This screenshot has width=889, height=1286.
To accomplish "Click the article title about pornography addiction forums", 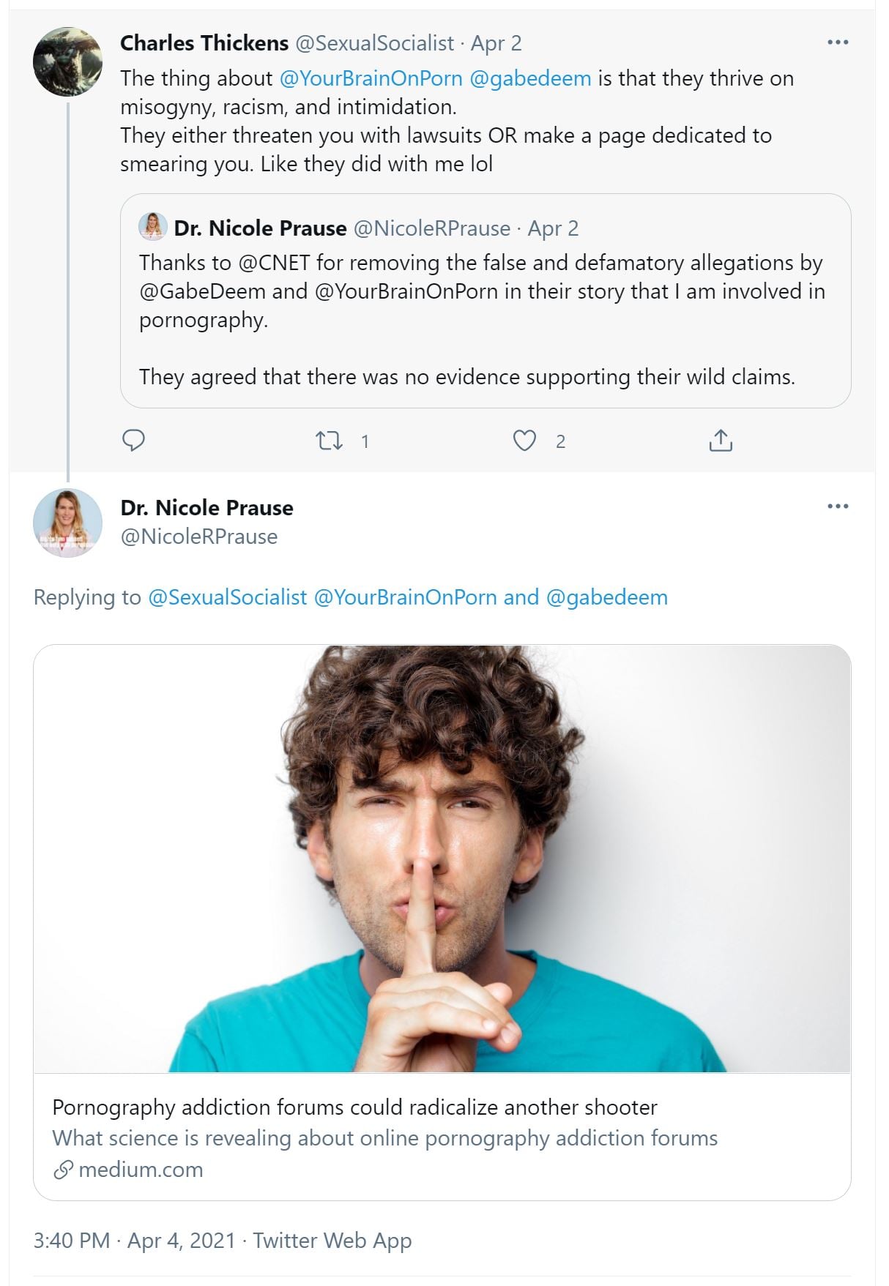I will pos(354,1107).
